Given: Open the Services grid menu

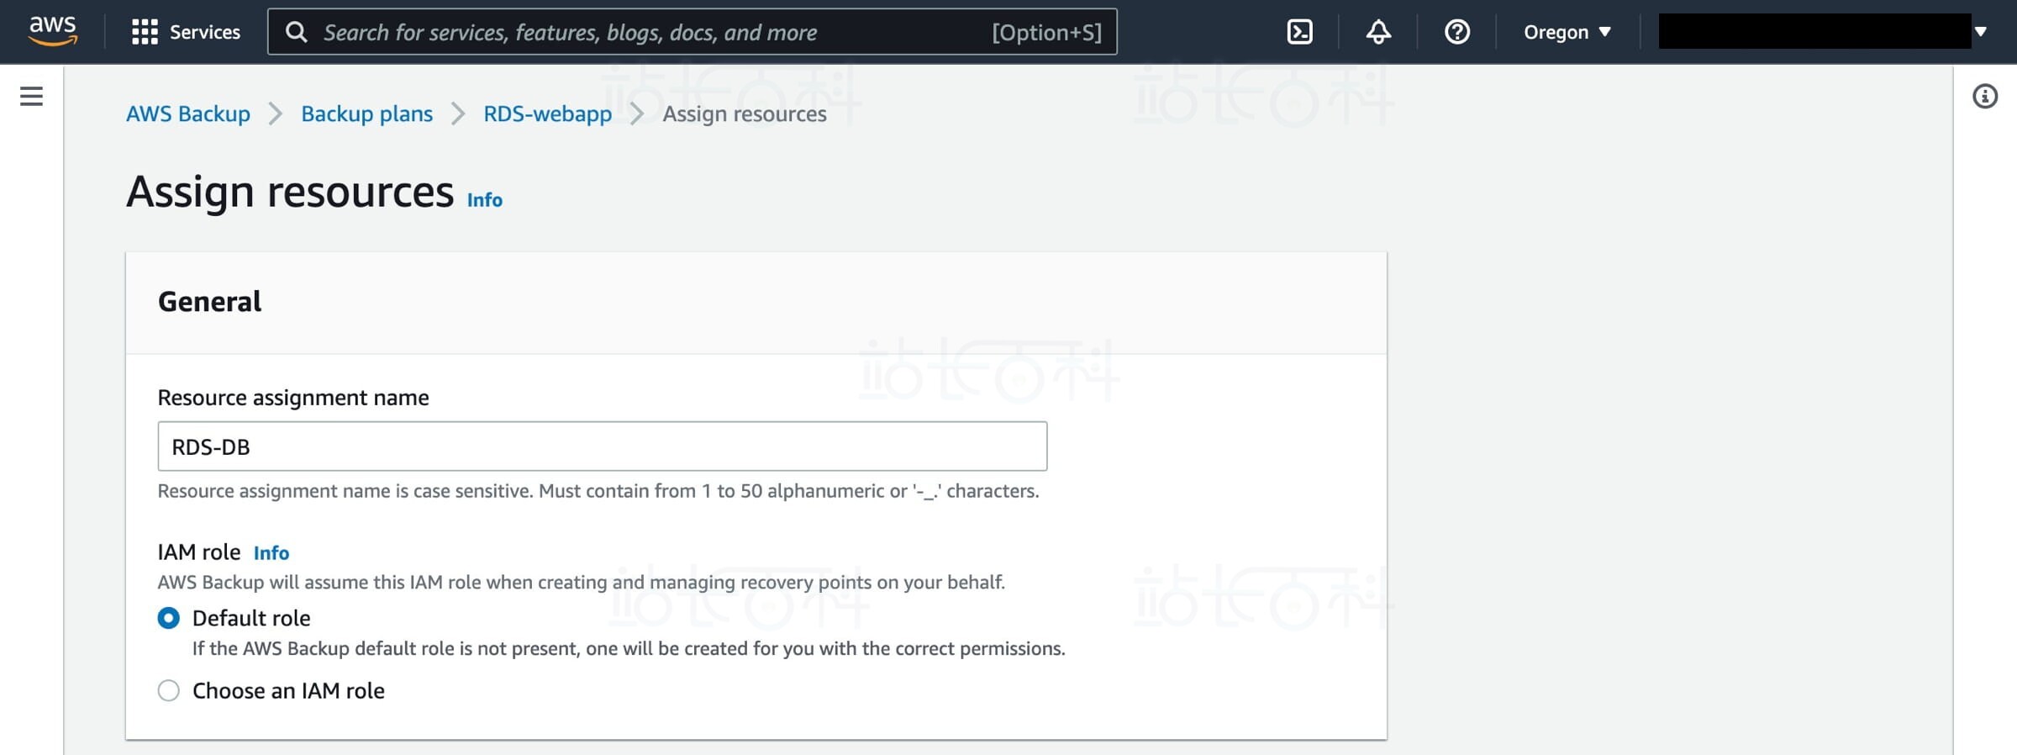Looking at the screenshot, I should click(x=145, y=32).
